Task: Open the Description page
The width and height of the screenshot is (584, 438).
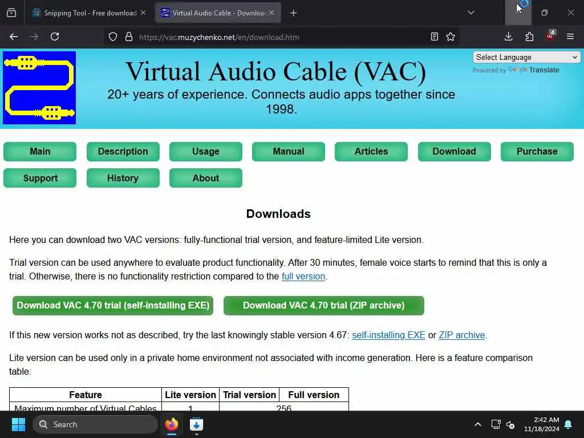Action: (x=123, y=152)
